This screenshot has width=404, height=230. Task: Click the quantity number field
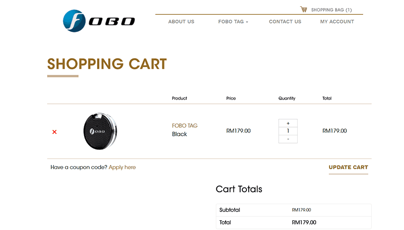(288, 131)
